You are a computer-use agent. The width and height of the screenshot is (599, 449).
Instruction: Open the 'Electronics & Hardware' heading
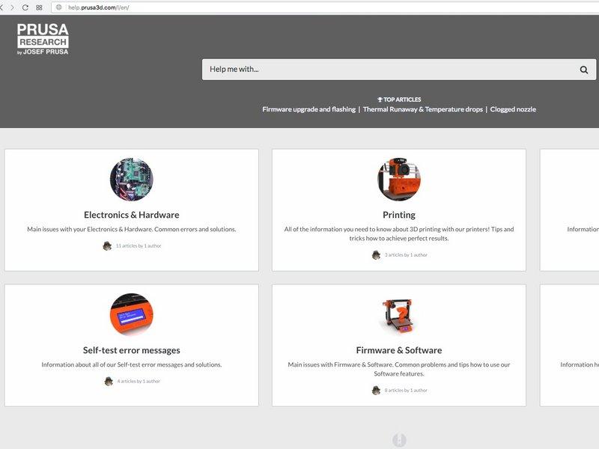[x=132, y=215]
